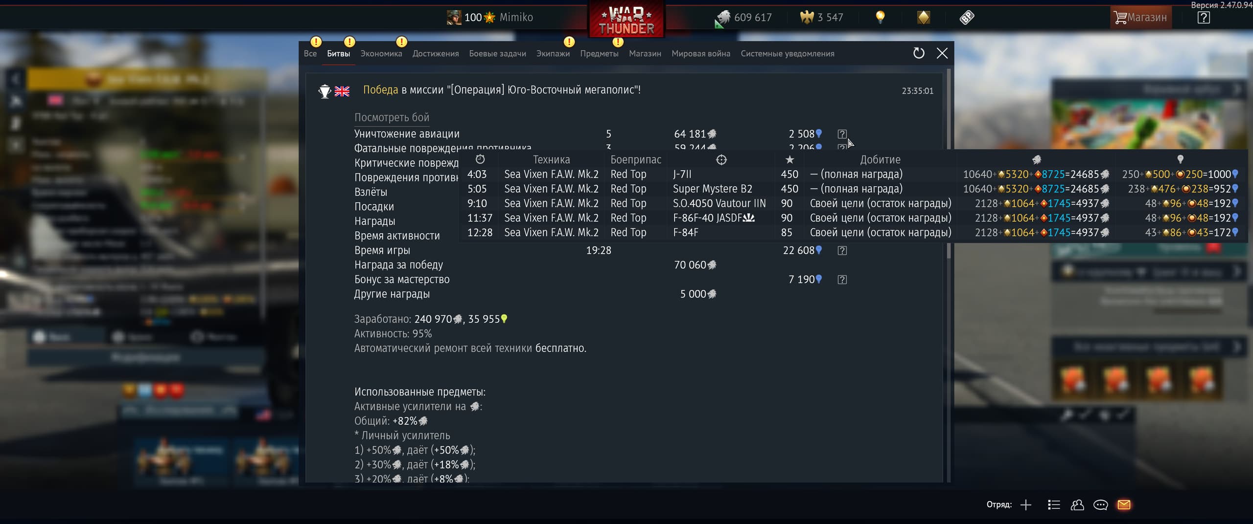
Task: Open the mail envelope icon at bottom
Action: coord(1124,504)
